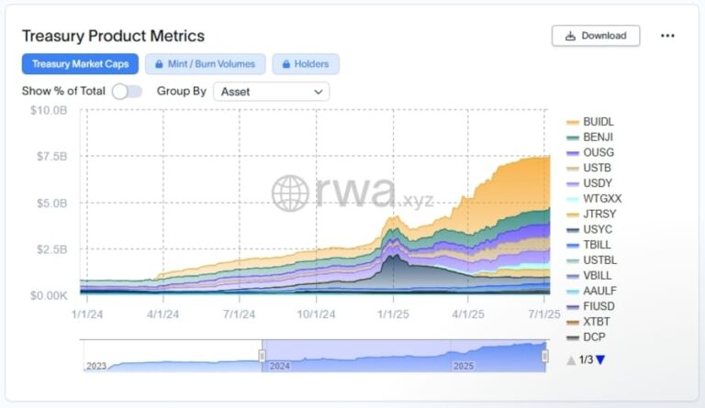Open the Group By Asset dropdown
Image resolution: width=705 pixels, height=408 pixels.
pos(271,92)
